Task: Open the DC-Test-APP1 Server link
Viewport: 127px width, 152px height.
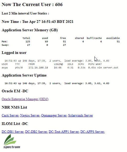Action: 64,132
